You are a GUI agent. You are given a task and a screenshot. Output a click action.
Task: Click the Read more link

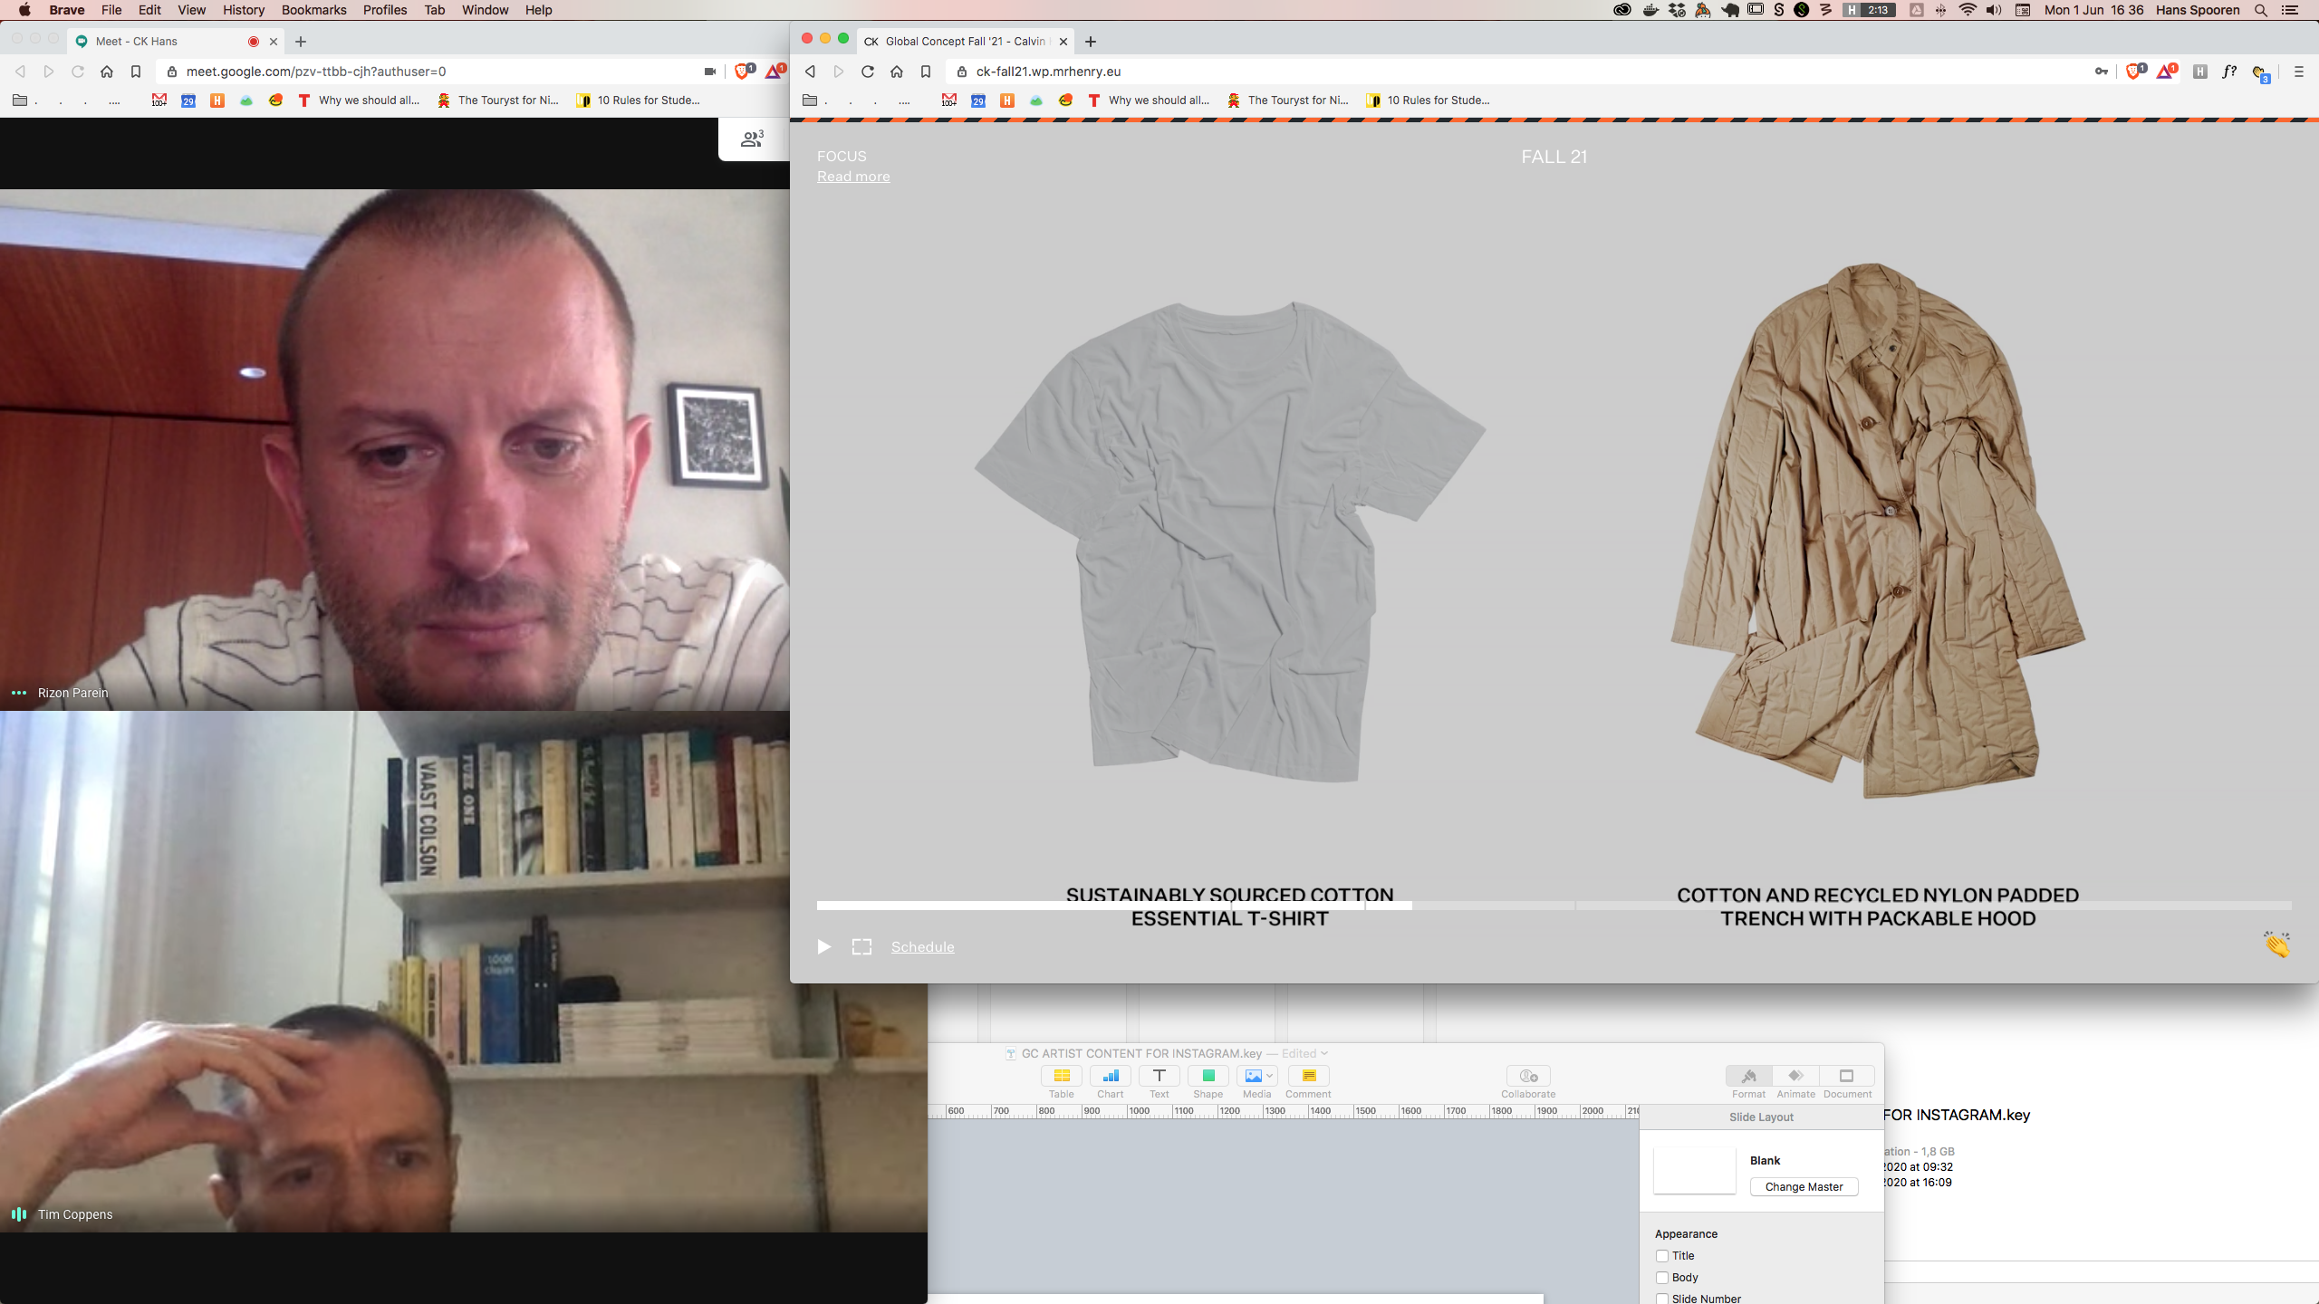(x=852, y=177)
